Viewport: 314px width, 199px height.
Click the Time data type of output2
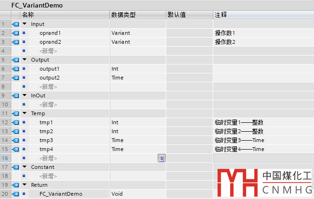[x=118, y=78]
